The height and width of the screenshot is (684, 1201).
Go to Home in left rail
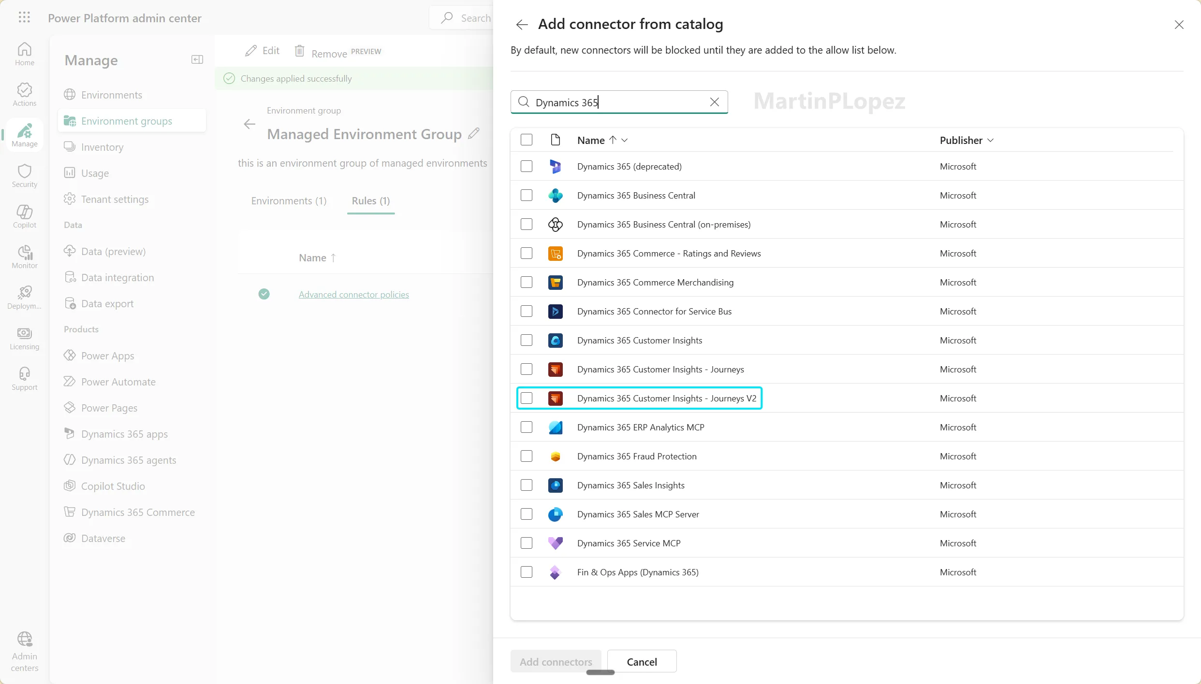point(24,54)
